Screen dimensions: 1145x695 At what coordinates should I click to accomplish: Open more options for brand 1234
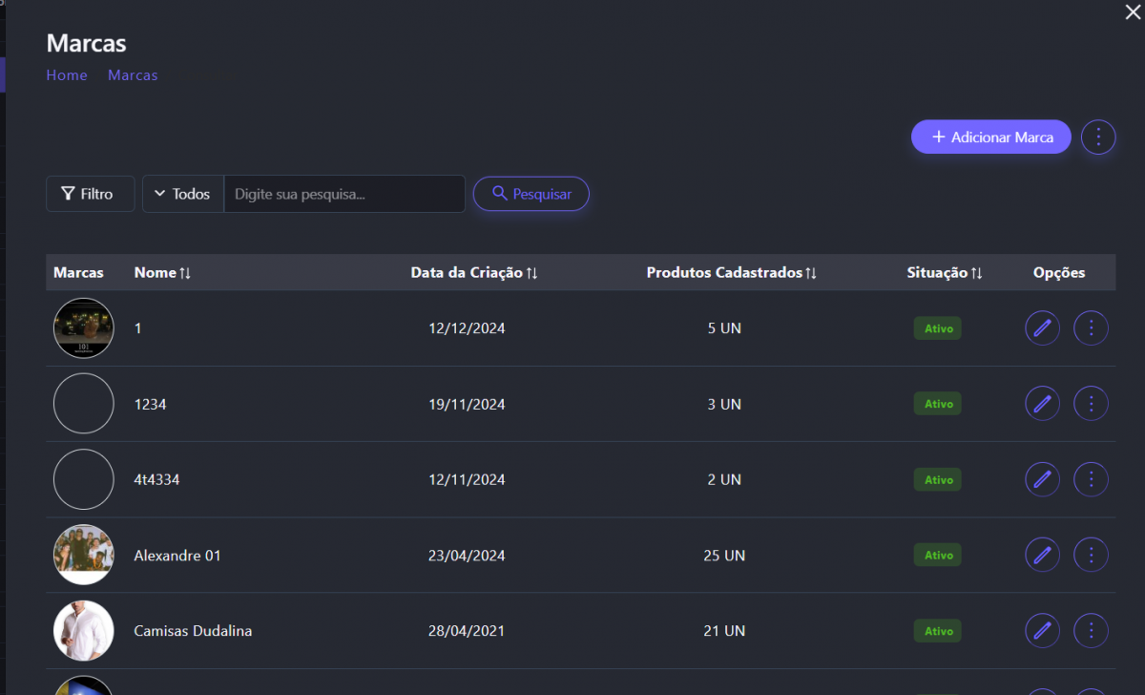(x=1091, y=404)
